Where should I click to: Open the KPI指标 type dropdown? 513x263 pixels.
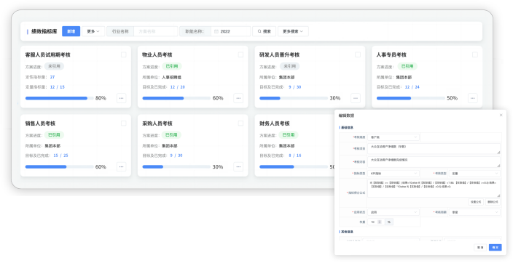point(393,174)
